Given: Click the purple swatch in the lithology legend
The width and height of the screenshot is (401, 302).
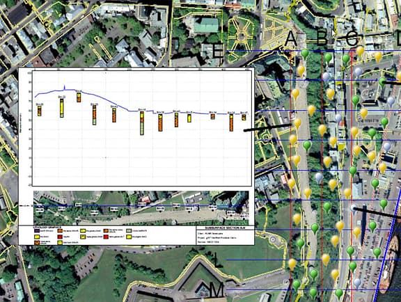Looking at the screenshot, I should 37,230.
